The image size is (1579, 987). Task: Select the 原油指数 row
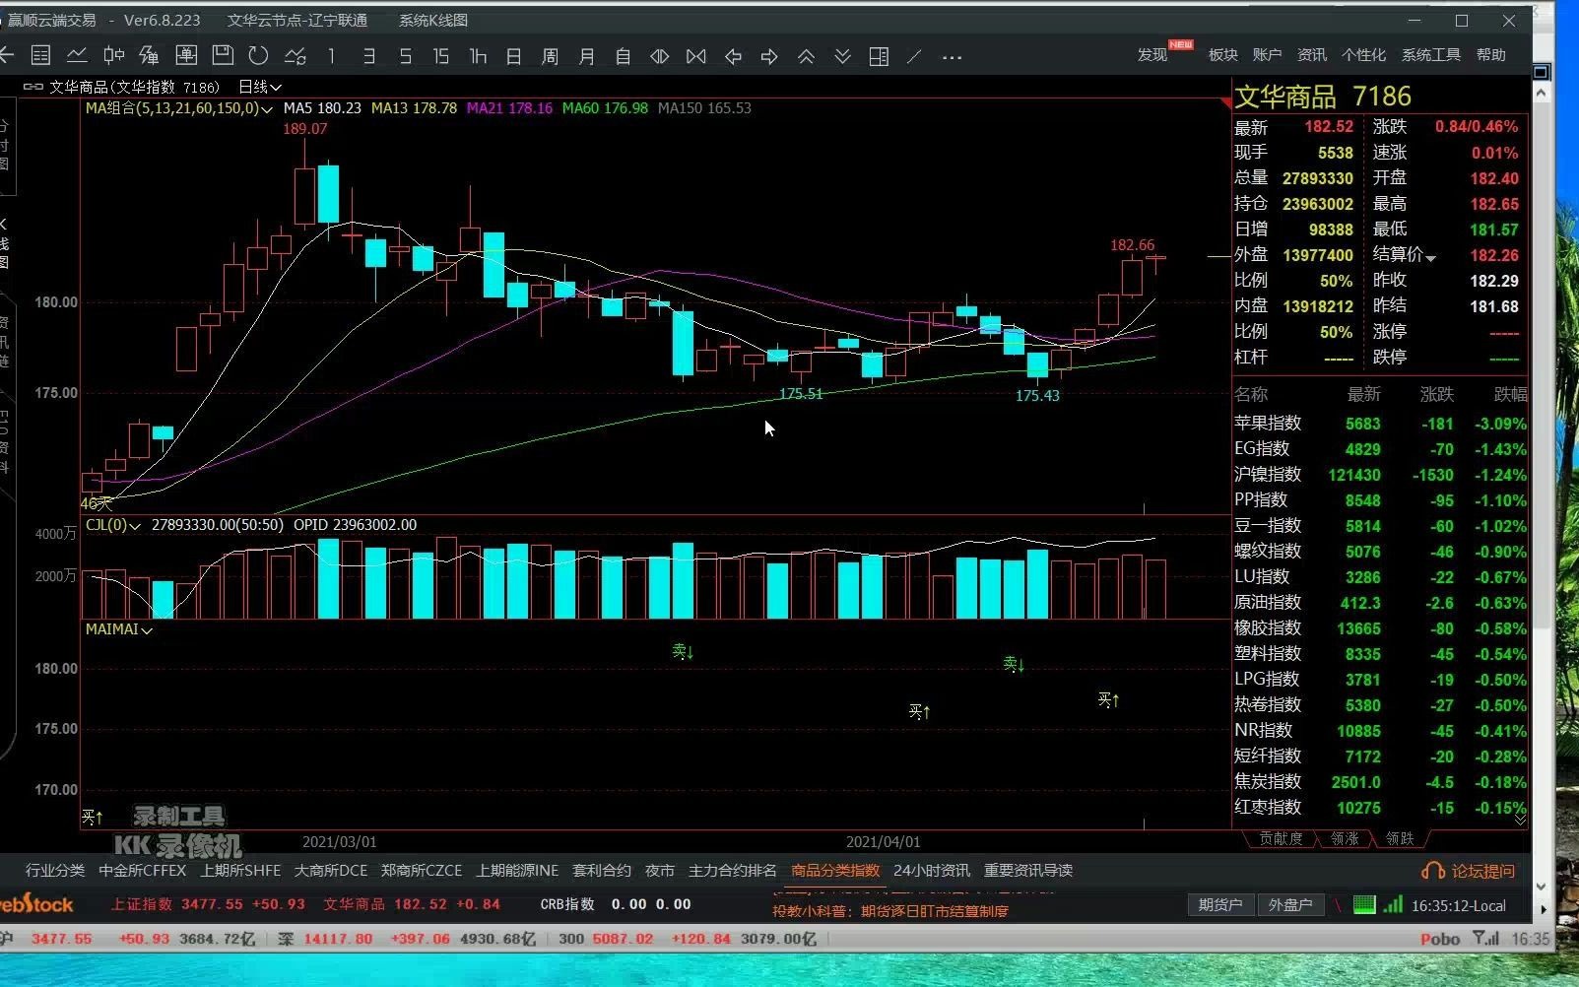pos(1379,603)
